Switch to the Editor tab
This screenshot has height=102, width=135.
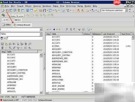6,25
